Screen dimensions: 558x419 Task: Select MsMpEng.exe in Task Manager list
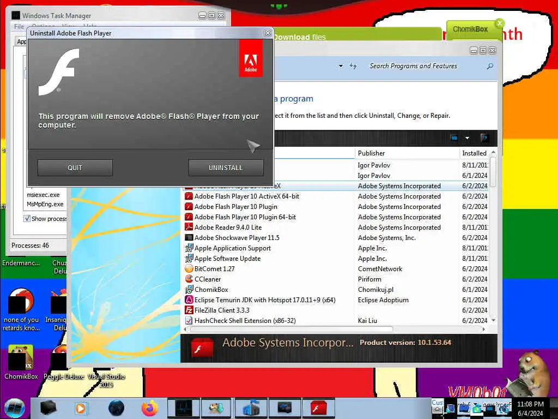tap(45, 204)
